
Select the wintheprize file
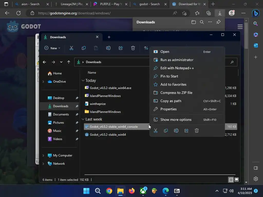pyautogui.click(x=98, y=104)
